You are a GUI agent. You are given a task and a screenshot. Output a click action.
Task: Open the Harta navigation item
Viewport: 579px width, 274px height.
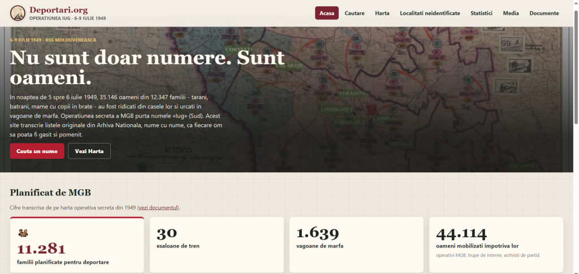pyautogui.click(x=382, y=13)
